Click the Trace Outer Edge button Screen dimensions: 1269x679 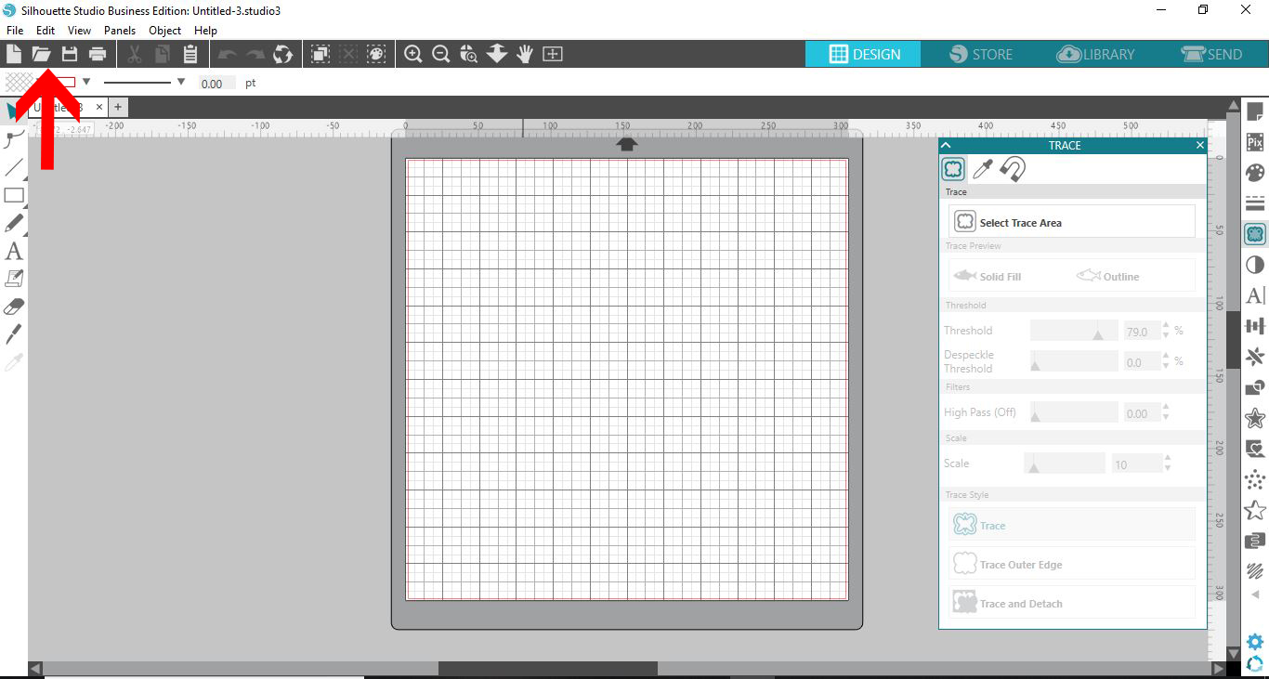click(1072, 564)
